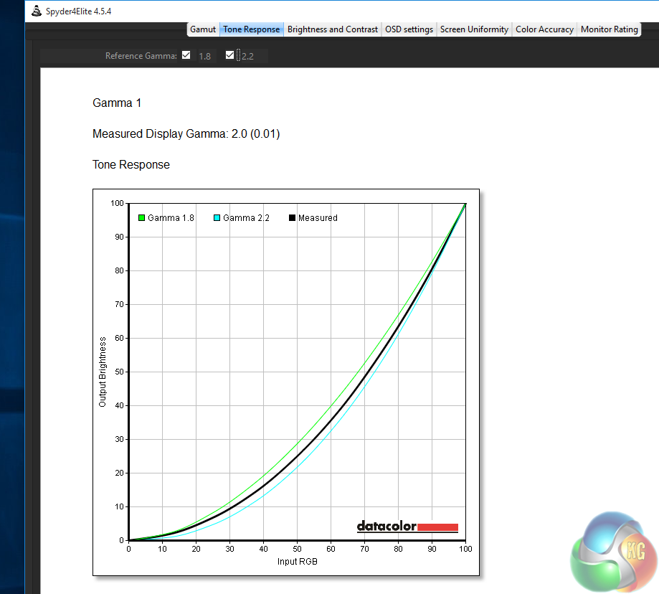Click the datacolor logo in the chart
659x594 pixels.
click(407, 527)
